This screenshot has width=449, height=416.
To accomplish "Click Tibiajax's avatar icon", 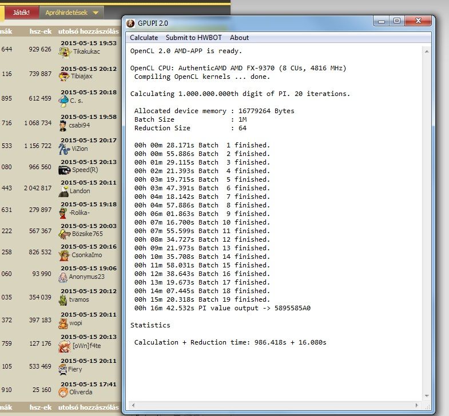I will (64, 77).
